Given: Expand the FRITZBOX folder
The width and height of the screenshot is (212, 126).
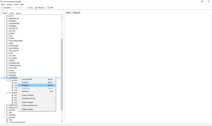Looking at the screenshot, I should [x=5, y=21].
